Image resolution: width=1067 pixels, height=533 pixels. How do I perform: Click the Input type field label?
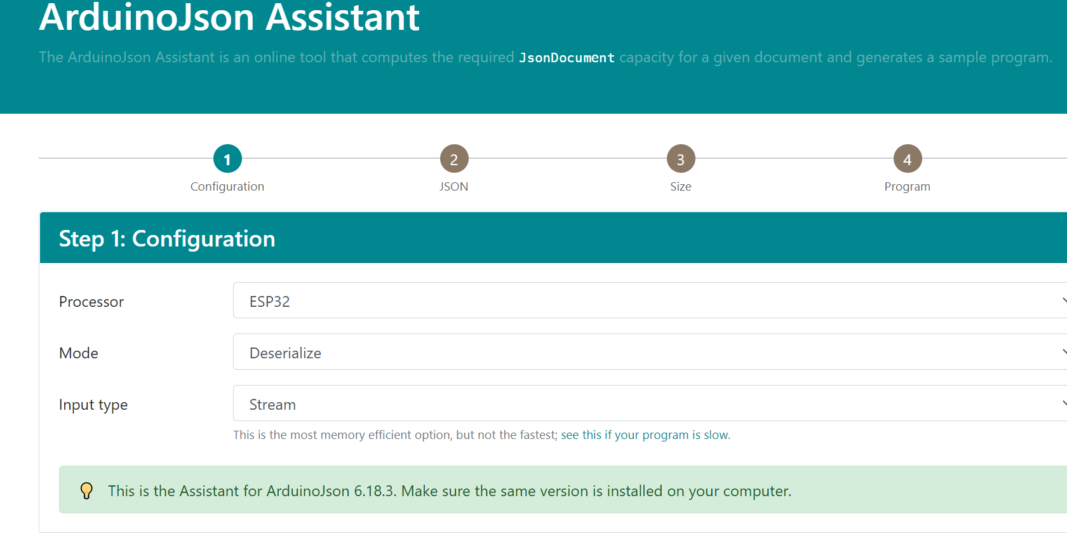pyautogui.click(x=93, y=405)
